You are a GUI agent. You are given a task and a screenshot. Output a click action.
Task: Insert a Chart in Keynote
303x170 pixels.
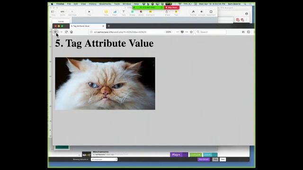point(115,13)
